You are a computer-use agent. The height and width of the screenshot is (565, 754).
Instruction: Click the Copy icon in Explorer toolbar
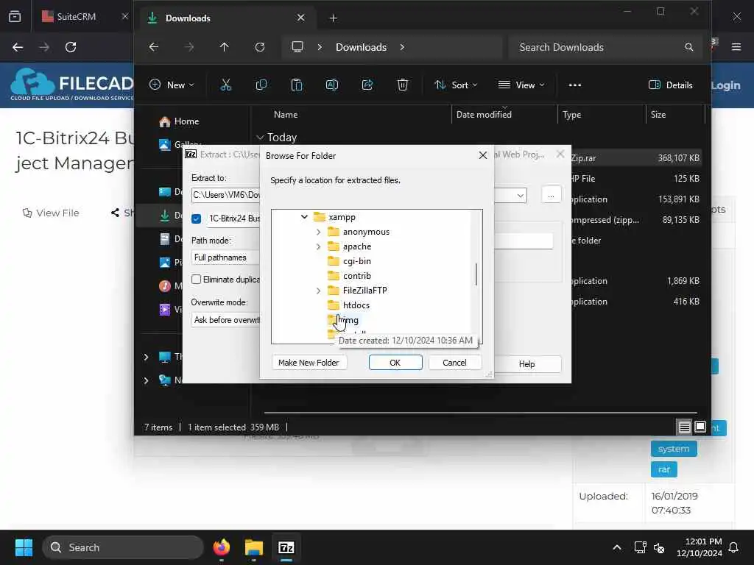click(261, 85)
